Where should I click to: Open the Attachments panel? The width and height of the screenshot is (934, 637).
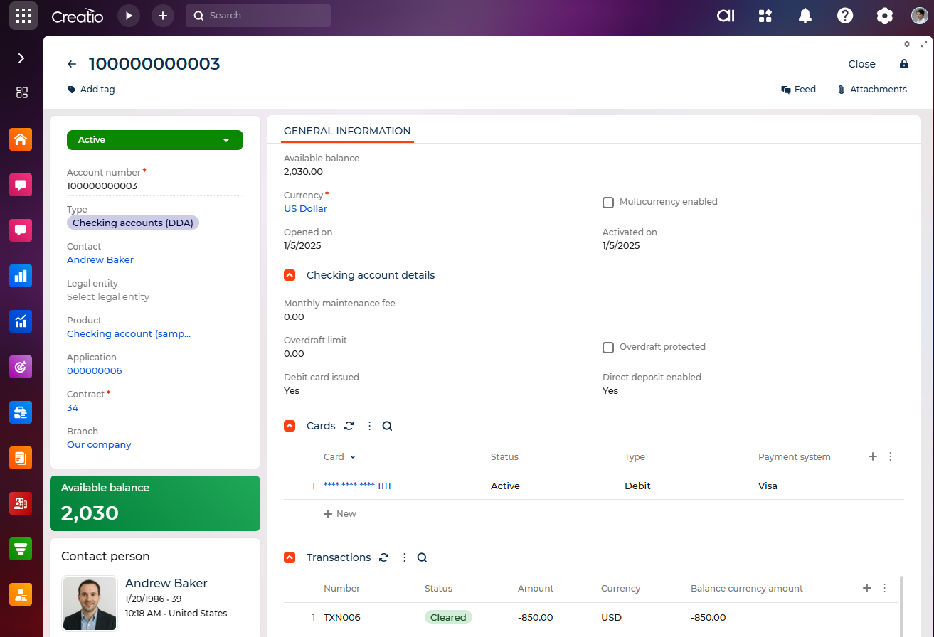(x=872, y=90)
